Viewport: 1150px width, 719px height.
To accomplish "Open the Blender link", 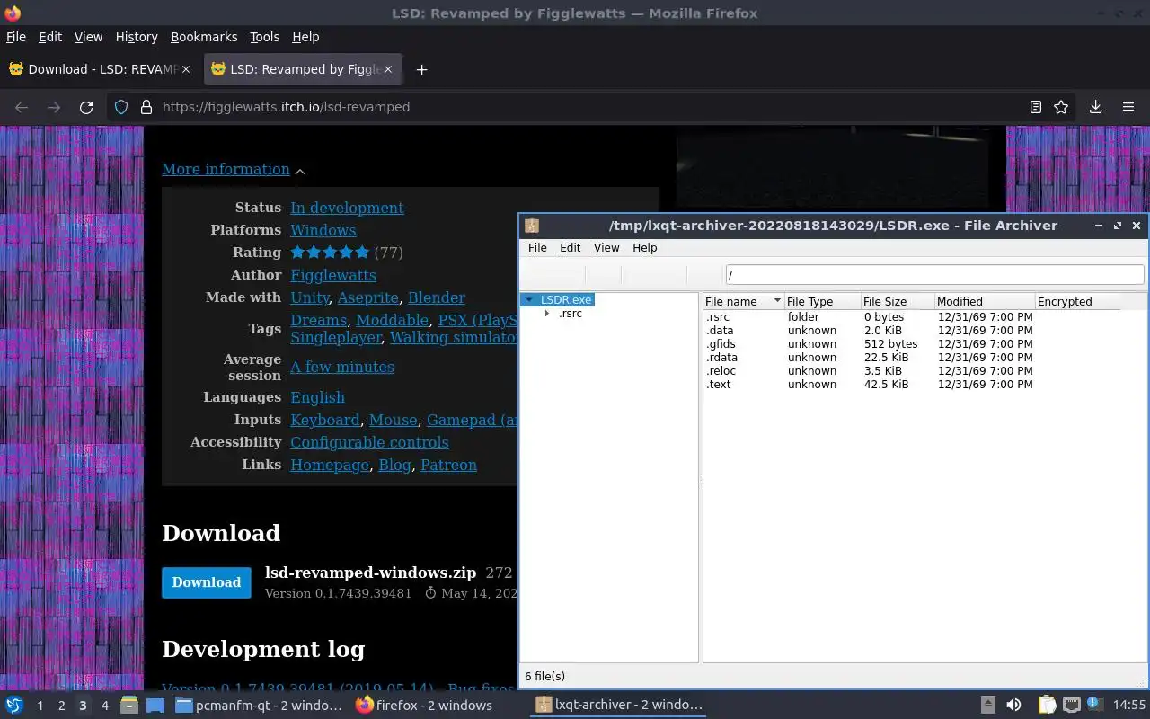I will coord(437,297).
